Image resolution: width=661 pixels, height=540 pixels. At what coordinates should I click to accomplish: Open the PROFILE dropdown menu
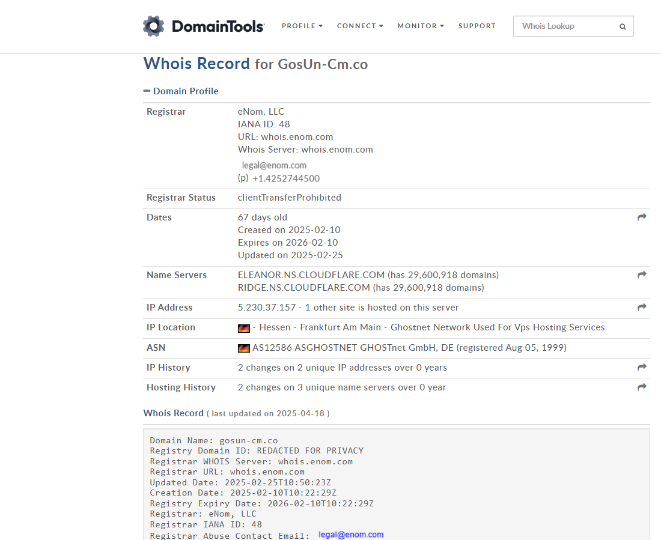302,26
